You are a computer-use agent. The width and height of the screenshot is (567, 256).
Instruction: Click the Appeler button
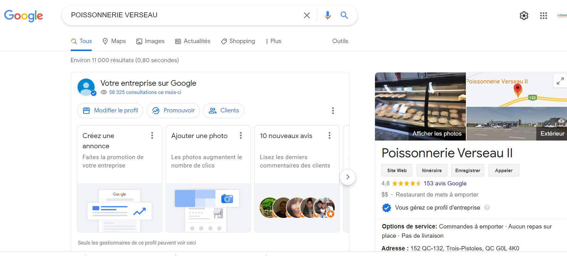tap(504, 171)
